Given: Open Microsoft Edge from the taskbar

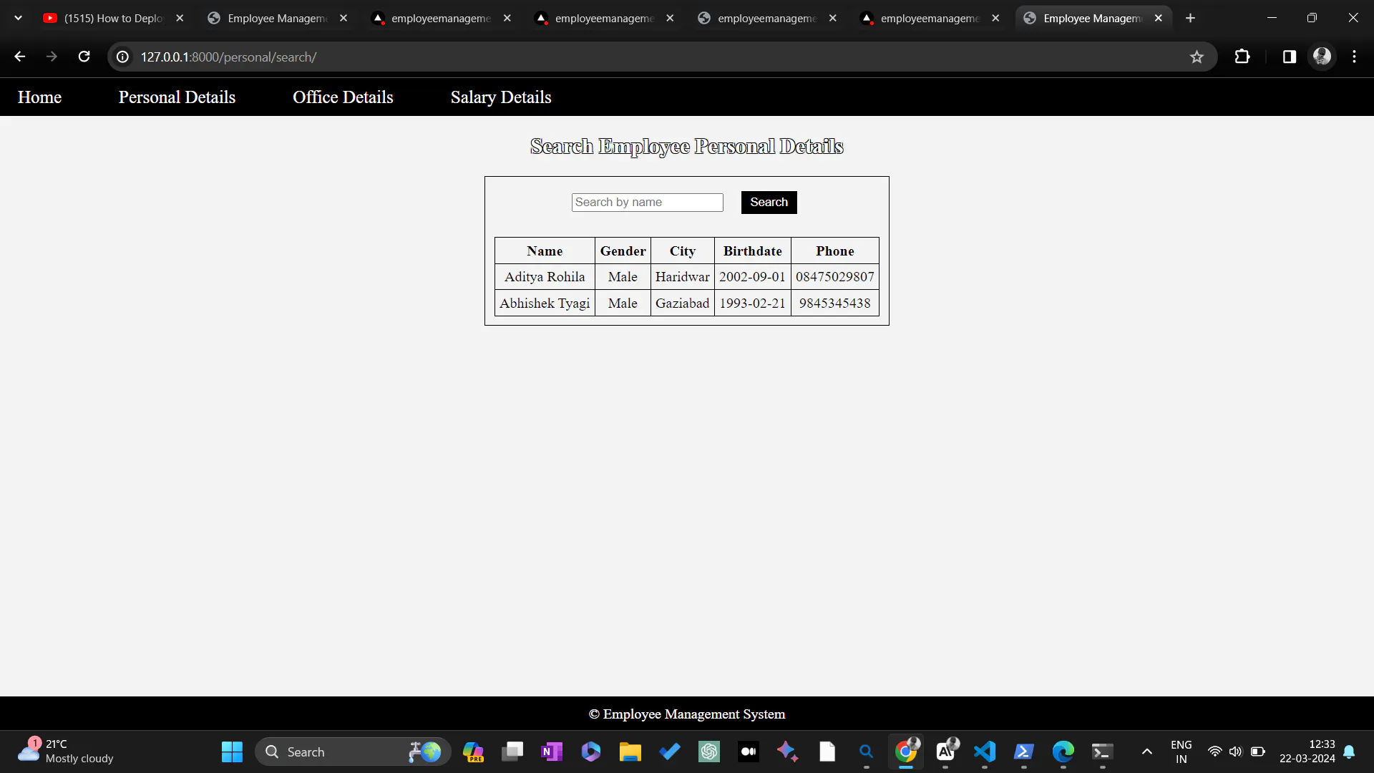Looking at the screenshot, I should pyautogui.click(x=1063, y=752).
